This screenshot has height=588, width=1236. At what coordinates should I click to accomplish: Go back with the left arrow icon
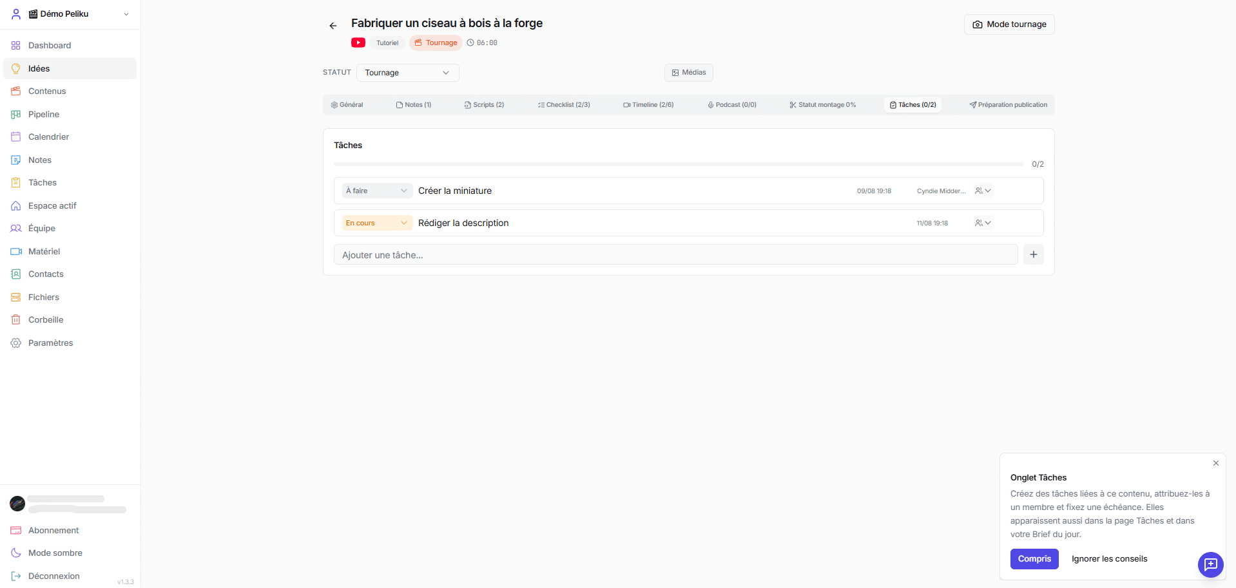point(333,26)
